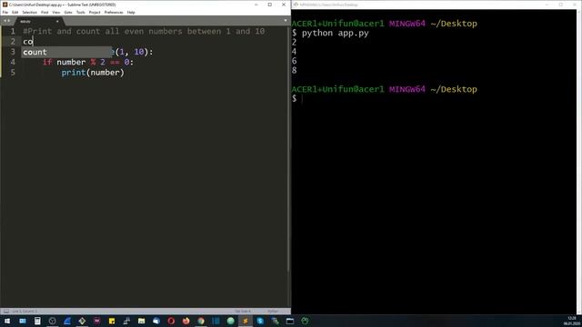Click the output '8' in the terminal
Image resolution: width=582 pixels, height=327 pixels.
coord(295,70)
